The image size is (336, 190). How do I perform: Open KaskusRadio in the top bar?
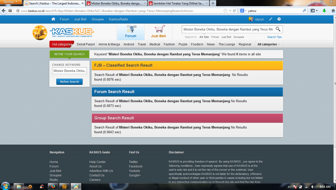[118, 19]
